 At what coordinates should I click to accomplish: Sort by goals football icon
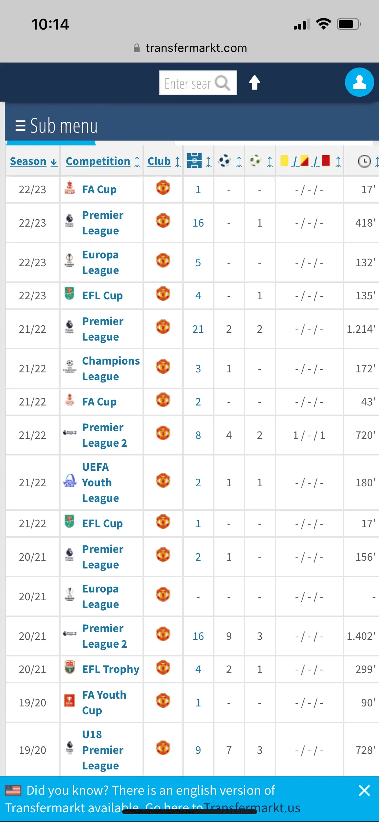point(225,161)
